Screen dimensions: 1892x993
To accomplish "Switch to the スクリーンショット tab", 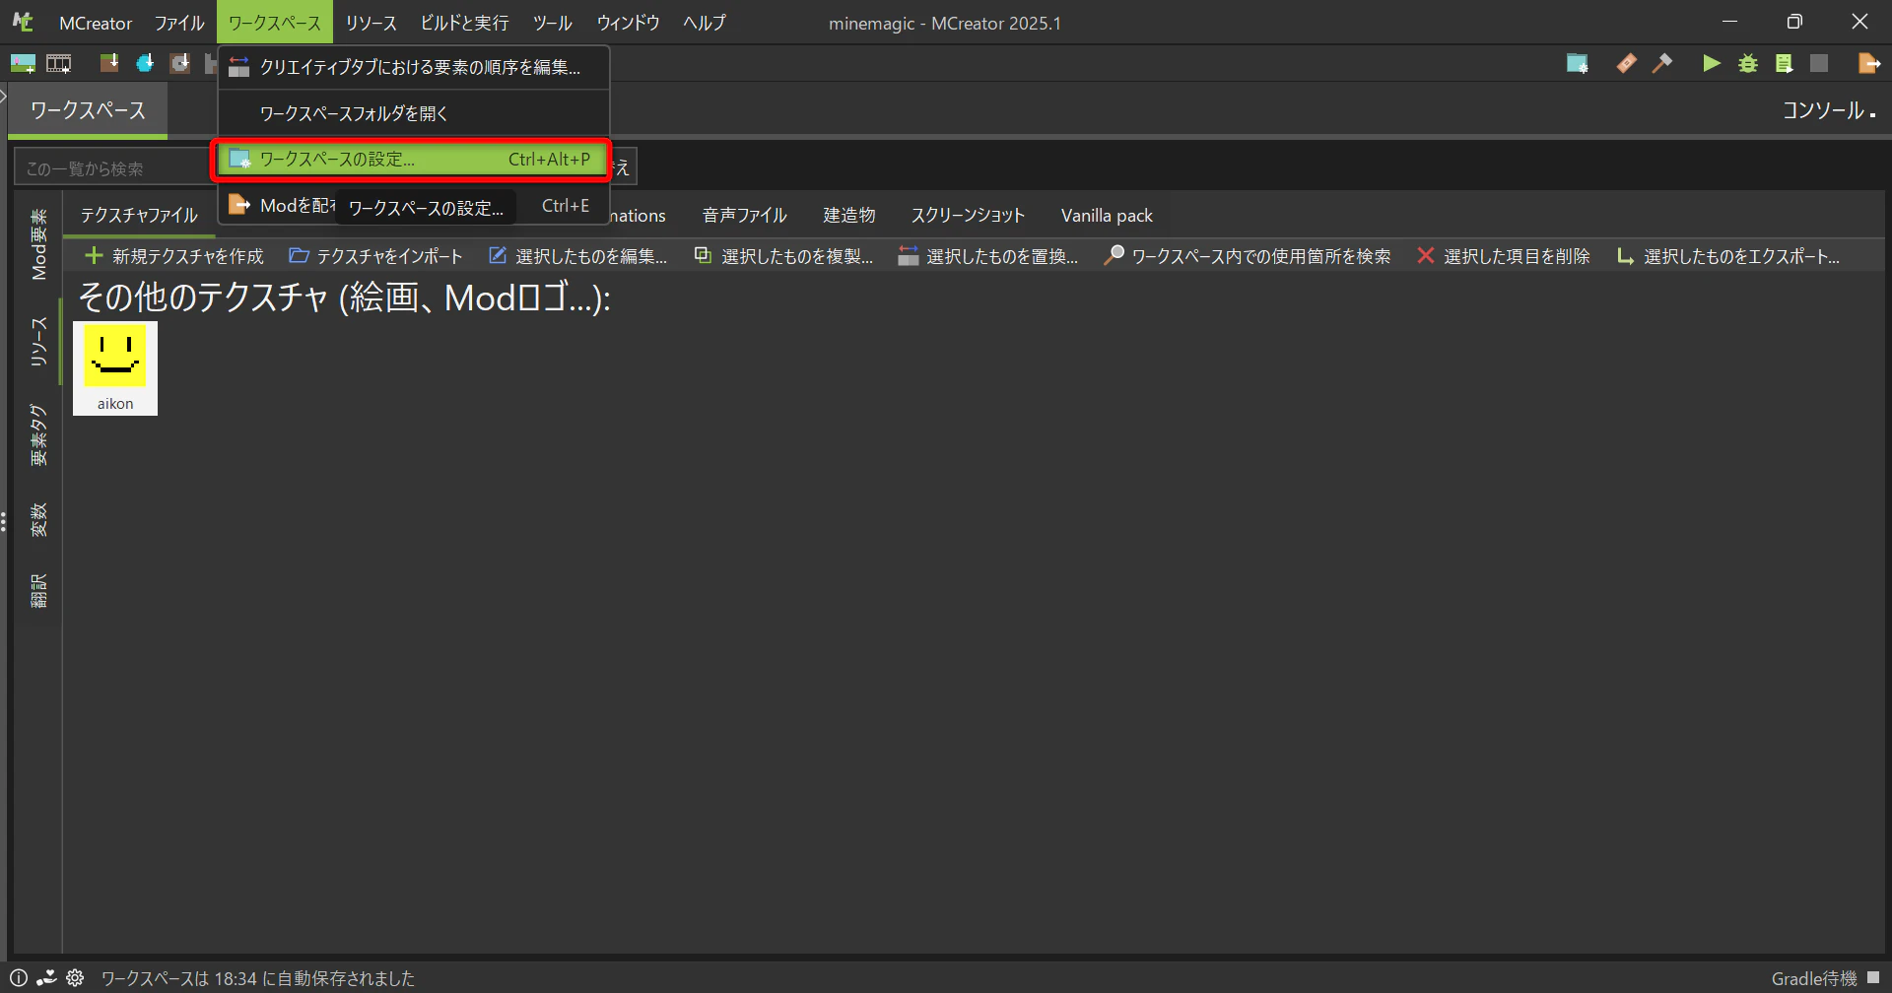I will point(968,216).
